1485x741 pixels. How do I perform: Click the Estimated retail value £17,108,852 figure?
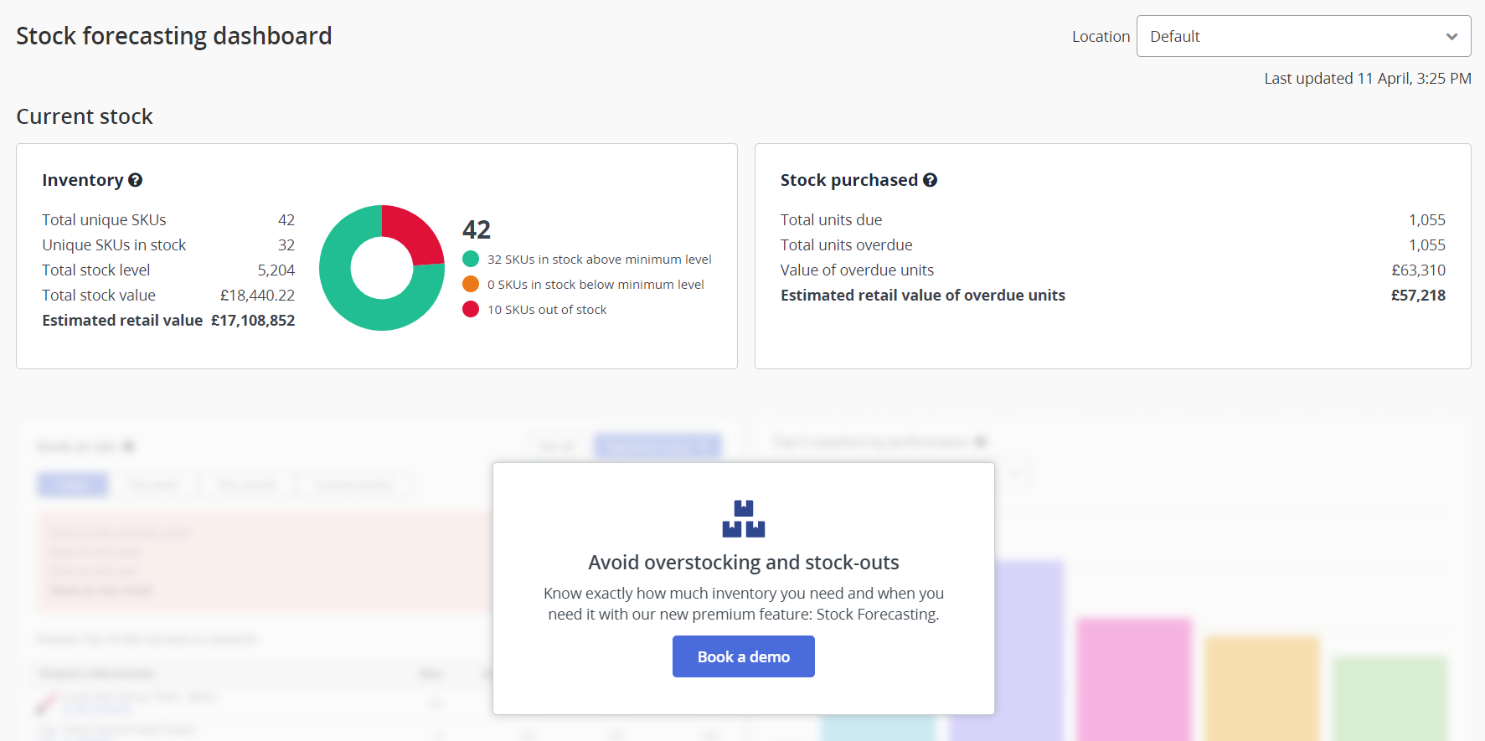coord(252,321)
